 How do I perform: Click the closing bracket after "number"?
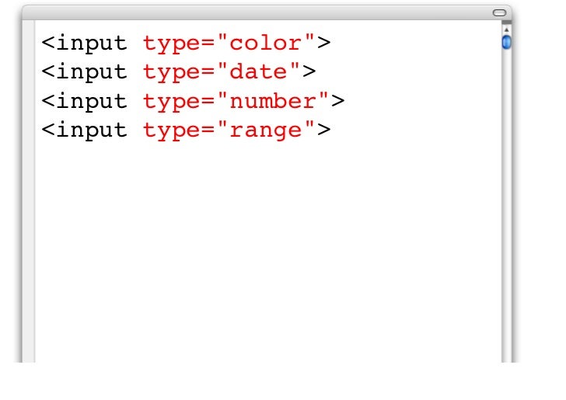coord(337,101)
